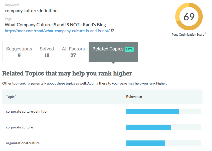
Task: Select the 'organizational culture' topic row
Action: (x=23, y=143)
